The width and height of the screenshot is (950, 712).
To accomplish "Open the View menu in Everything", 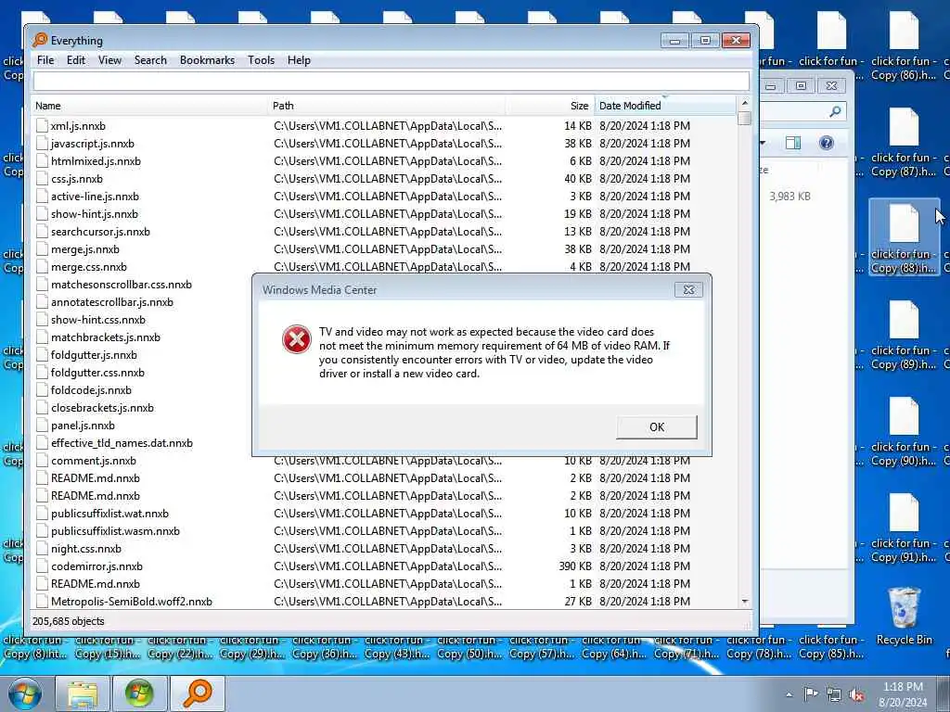I will [109, 60].
